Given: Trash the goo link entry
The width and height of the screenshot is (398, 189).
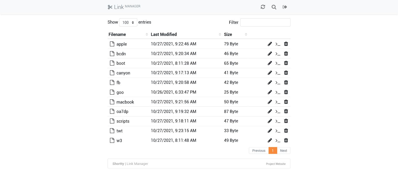Looking at the screenshot, I should click(286, 92).
